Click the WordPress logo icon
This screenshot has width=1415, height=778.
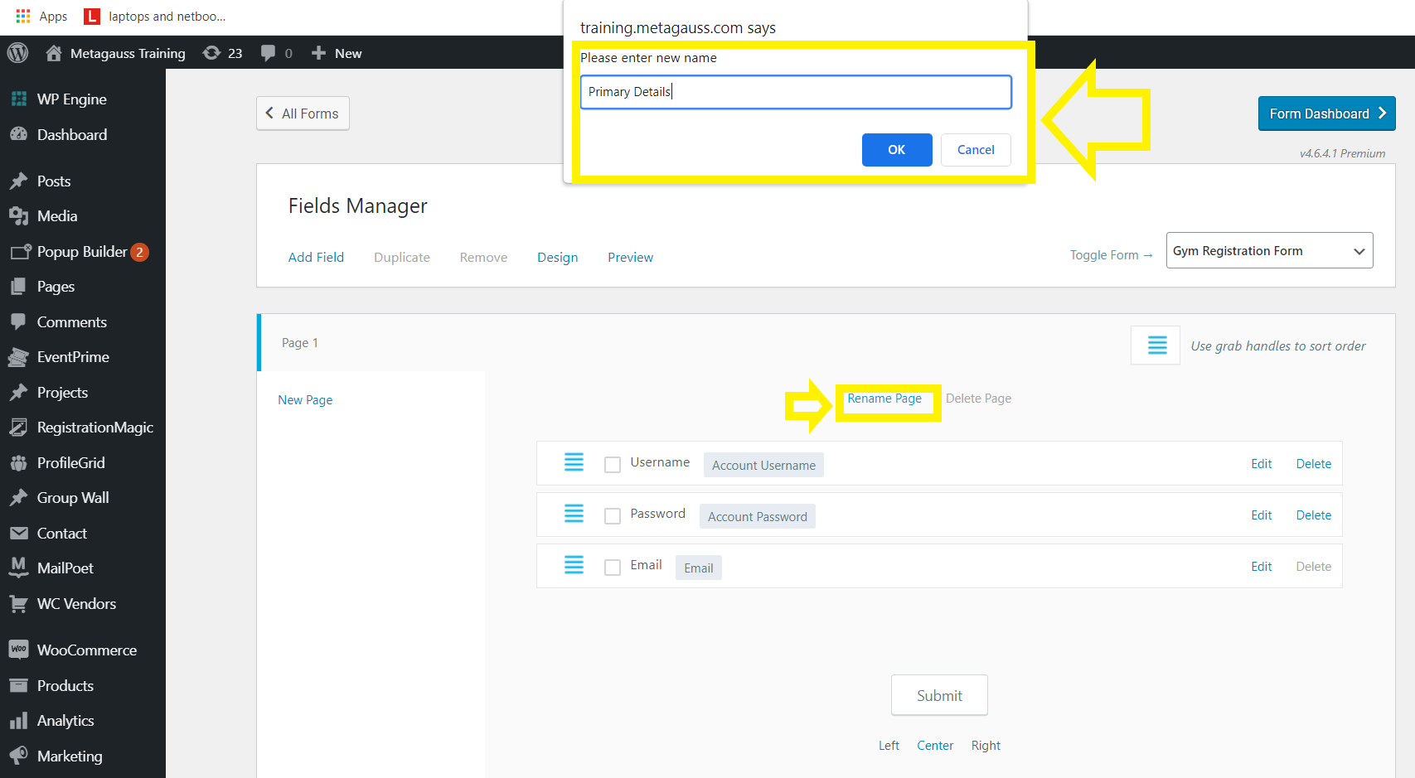click(17, 53)
